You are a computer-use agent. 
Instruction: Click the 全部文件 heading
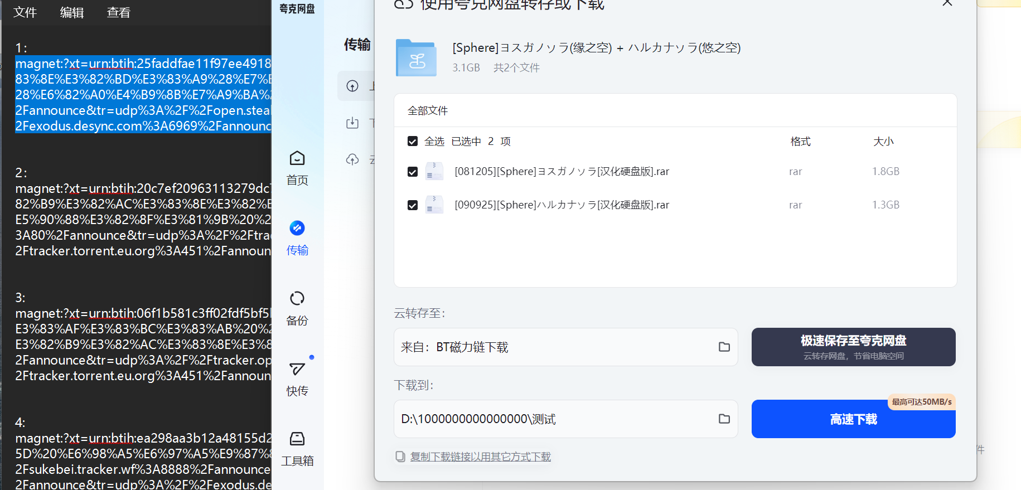(428, 110)
